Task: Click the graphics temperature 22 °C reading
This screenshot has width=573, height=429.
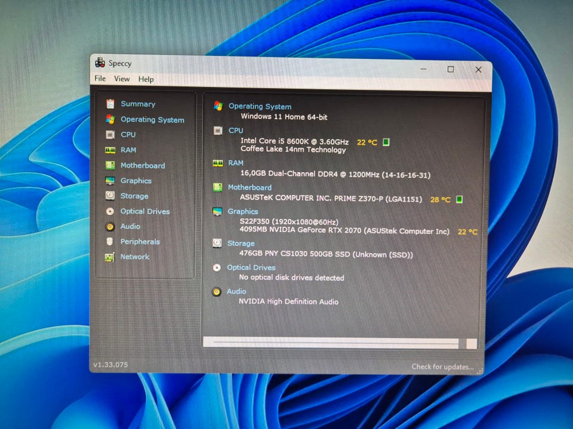Action: (x=468, y=232)
